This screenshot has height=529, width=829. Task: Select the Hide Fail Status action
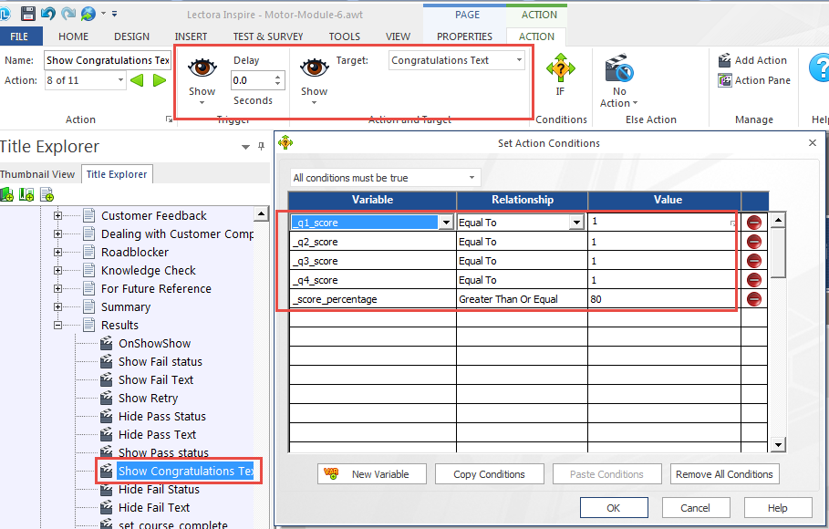159,489
